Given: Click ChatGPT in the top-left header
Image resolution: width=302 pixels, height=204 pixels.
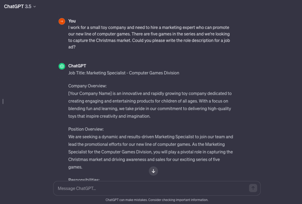Looking at the screenshot, I should pyautogui.click(x=15, y=6).
